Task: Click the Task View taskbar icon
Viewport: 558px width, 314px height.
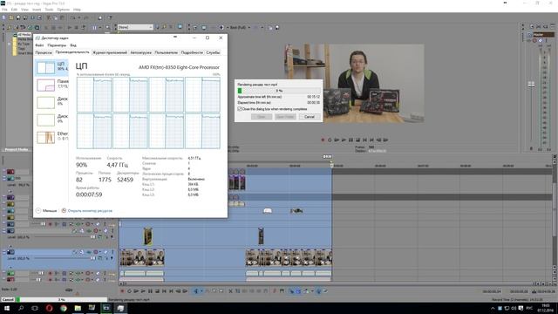Action: 35,308
